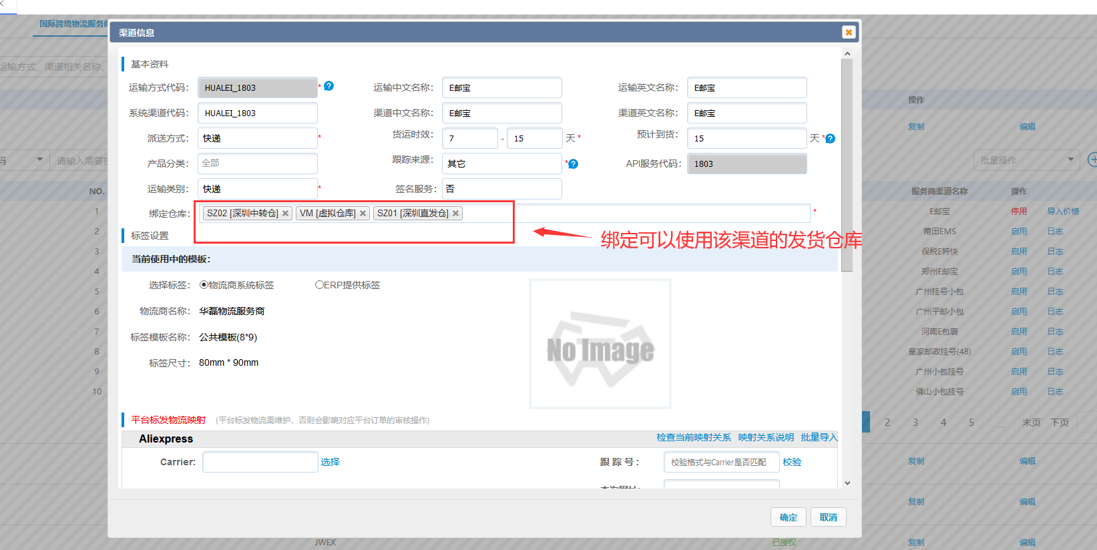
Task: Close the 渠道信息 dialog with X icon
Action: (848, 32)
